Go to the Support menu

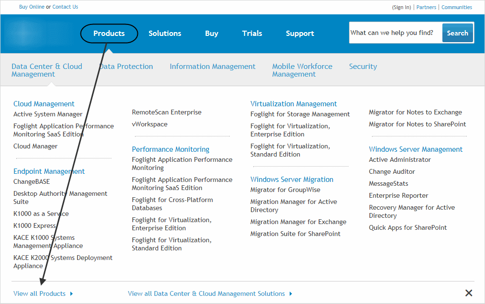pyautogui.click(x=300, y=34)
